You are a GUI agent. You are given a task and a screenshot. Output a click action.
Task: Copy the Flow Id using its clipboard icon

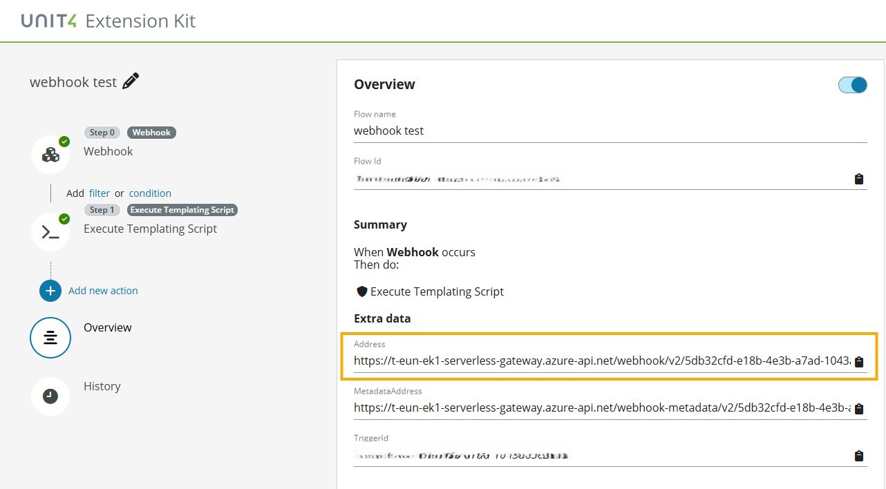(x=858, y=179)
